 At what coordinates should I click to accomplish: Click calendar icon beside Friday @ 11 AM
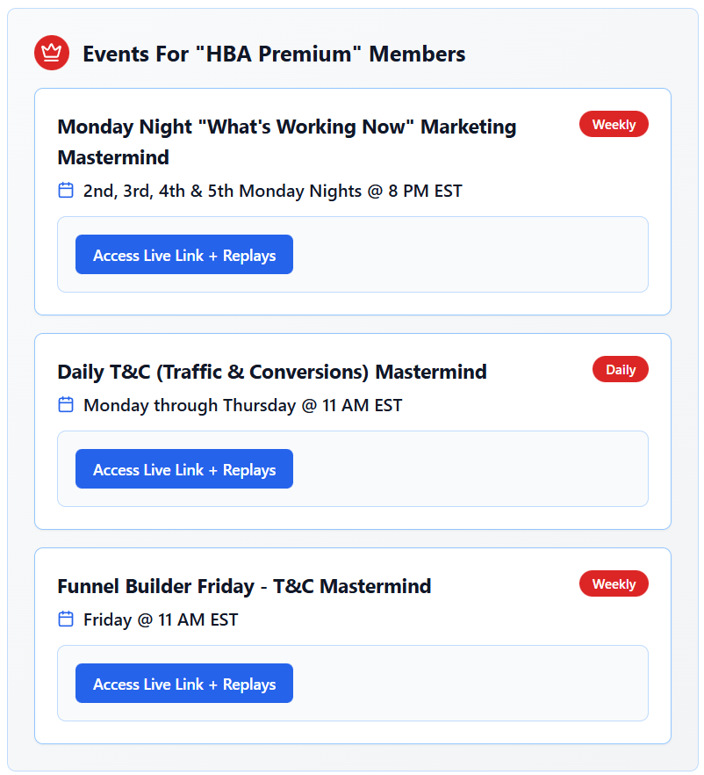66,619
